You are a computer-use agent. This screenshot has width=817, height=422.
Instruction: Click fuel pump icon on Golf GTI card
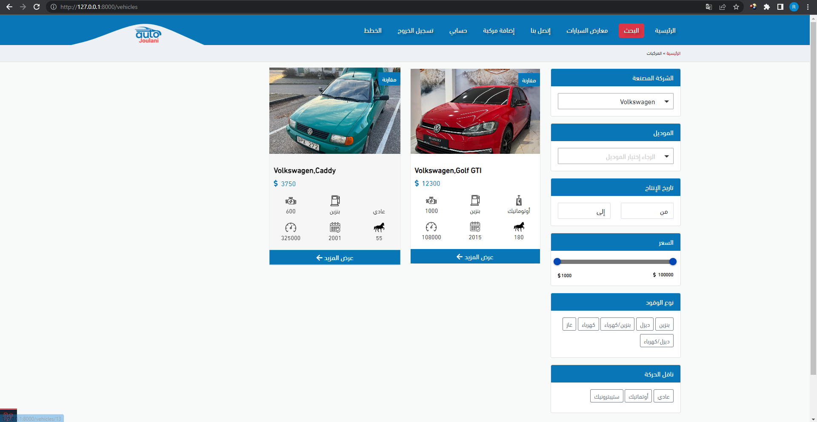475,200
